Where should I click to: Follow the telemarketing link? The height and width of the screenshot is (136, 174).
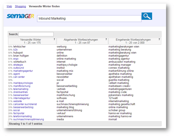coord(21,89)
